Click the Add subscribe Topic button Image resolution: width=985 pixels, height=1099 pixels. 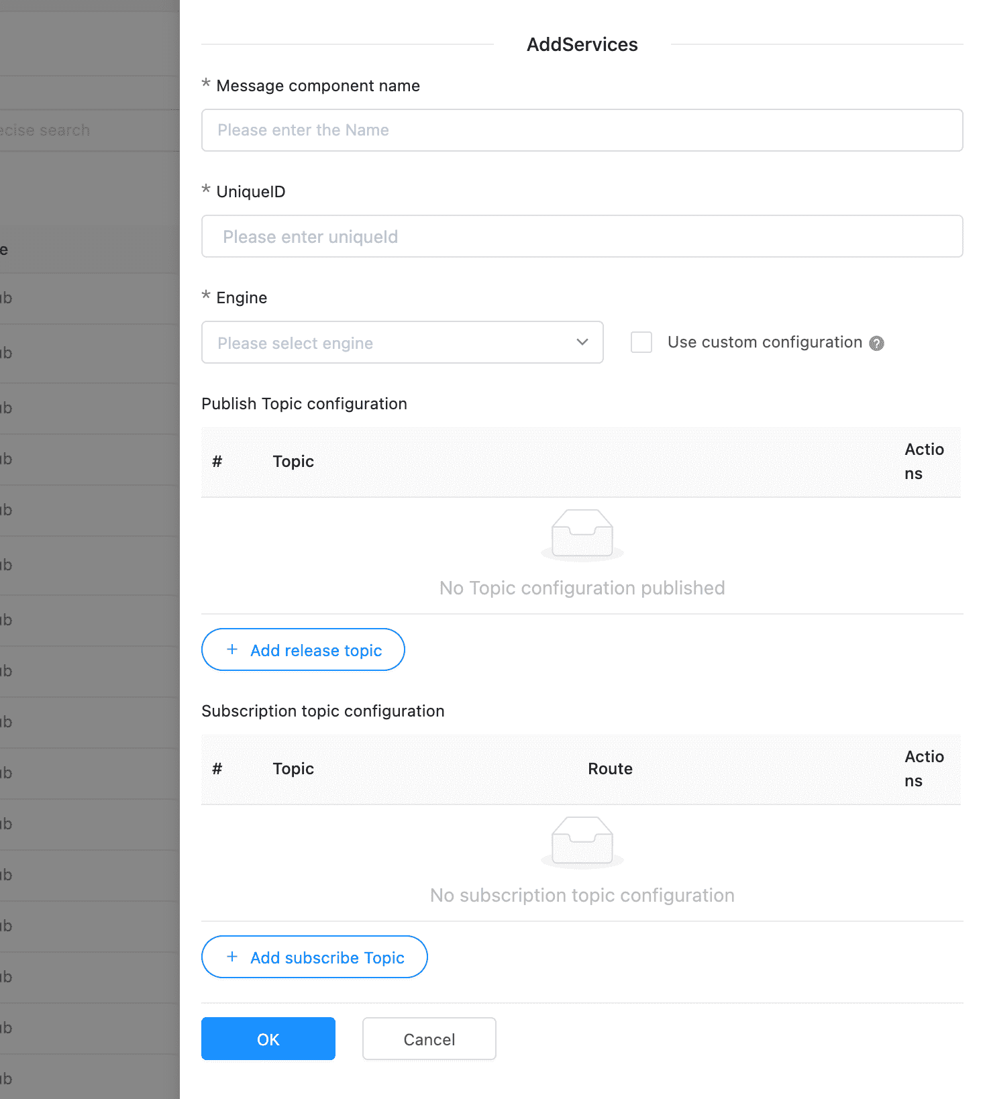coord(315,957)
